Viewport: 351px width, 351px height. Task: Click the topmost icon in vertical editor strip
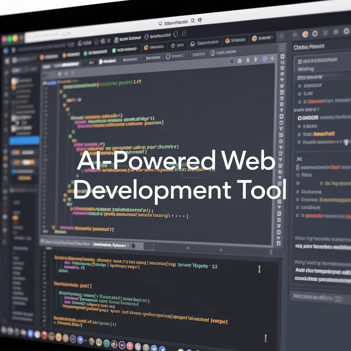282,57
